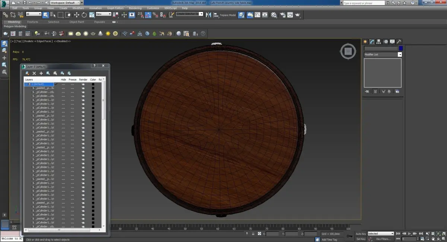Open the Utilities hammer panel tab
This screenshot has height=242, width=447.
pos(399,42)
